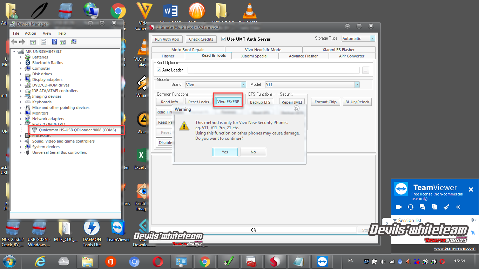
Task: Select the Word shortcut icon on desktop
Action: 170,11
